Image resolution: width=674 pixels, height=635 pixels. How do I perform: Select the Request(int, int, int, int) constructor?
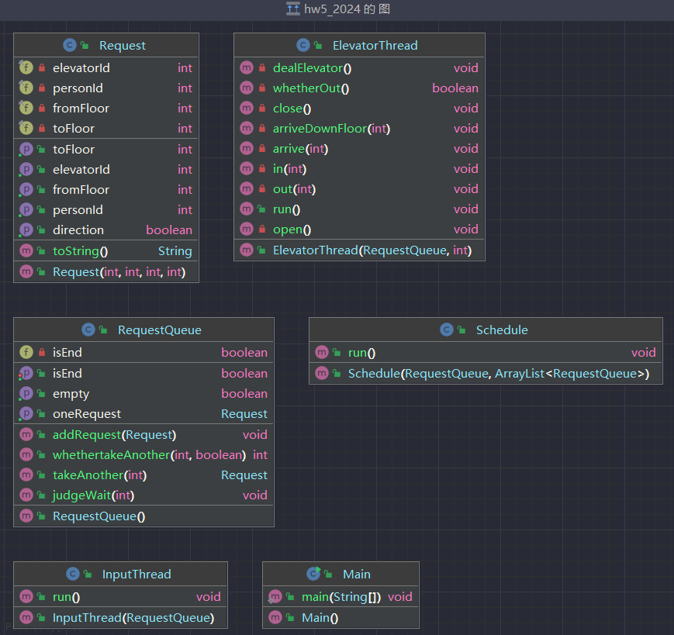click(106, 271)
